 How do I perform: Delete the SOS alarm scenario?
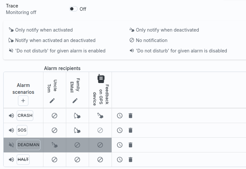click(131, 130)
